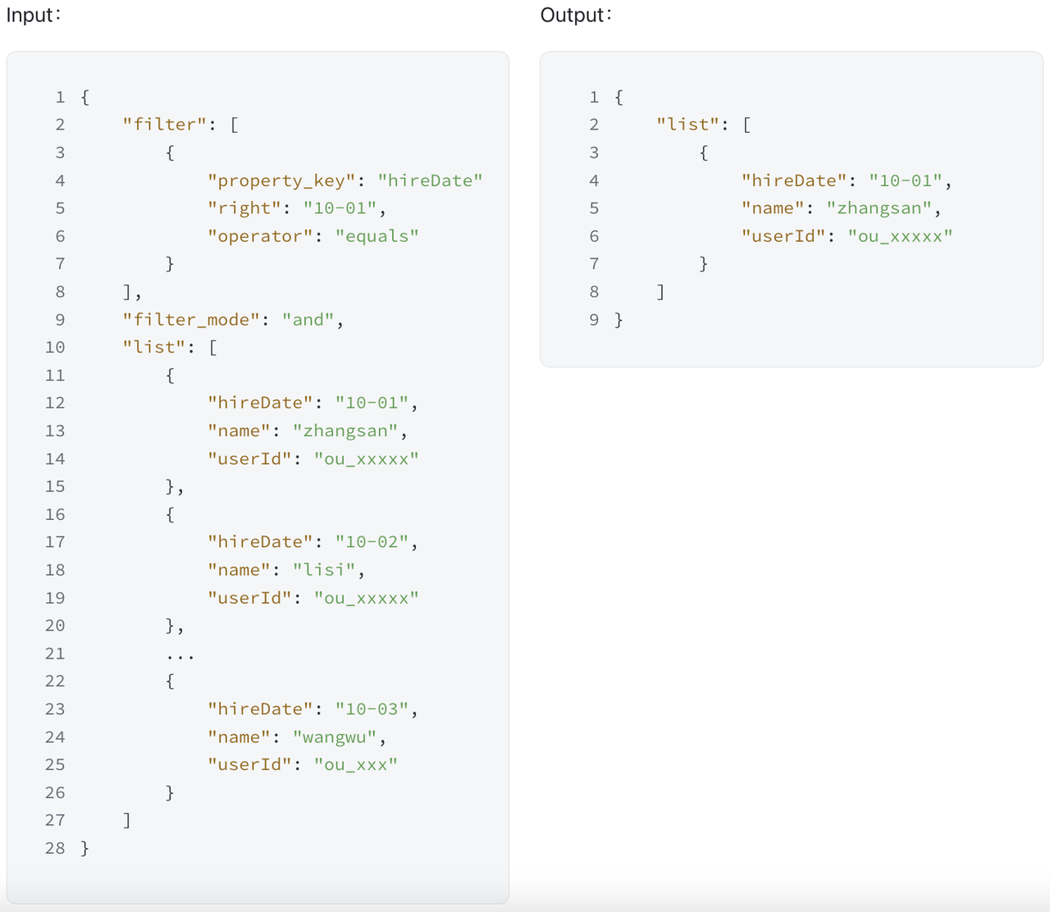Click the "userId" value "ou_xxx"
This screenshot has height=912, width=1050.
[x=356, y=764]
